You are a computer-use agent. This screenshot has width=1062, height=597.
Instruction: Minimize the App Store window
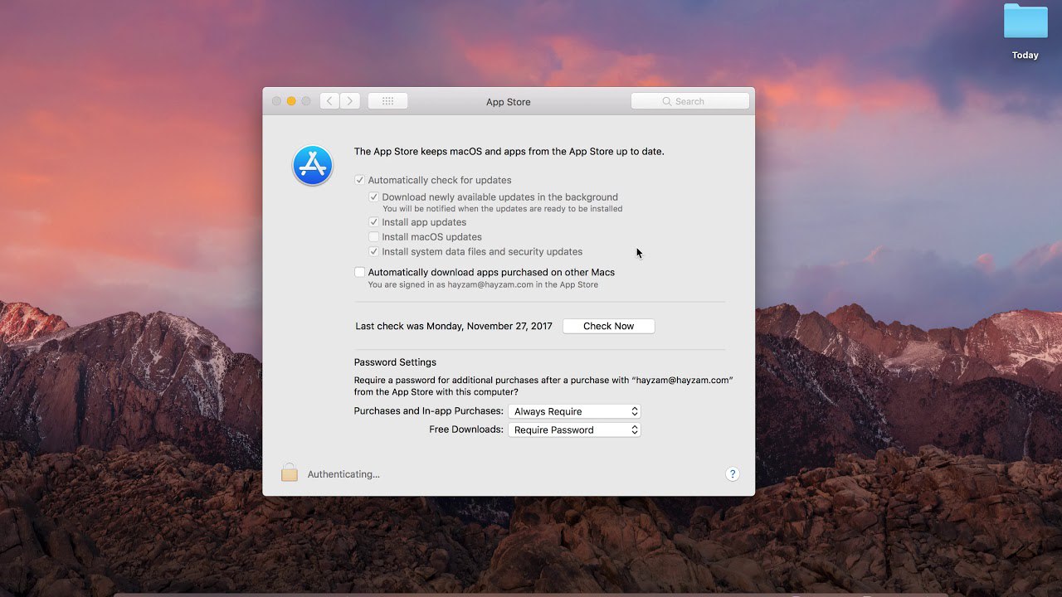coord(291,101)
